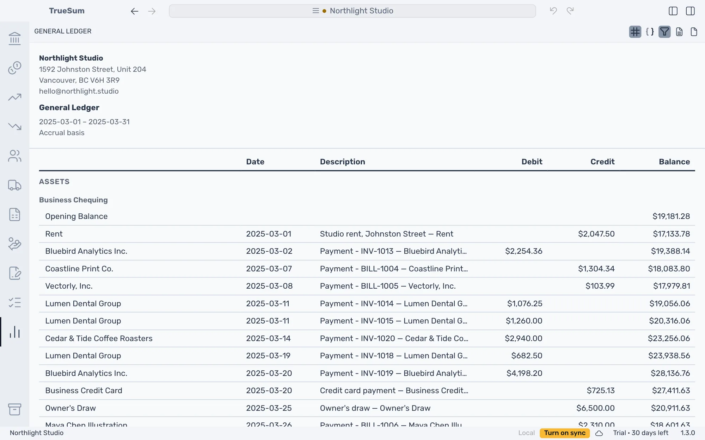Select the Cedar & Tide Coffee Roasters row
705x440 pixels.
click(x=367, y=339)
